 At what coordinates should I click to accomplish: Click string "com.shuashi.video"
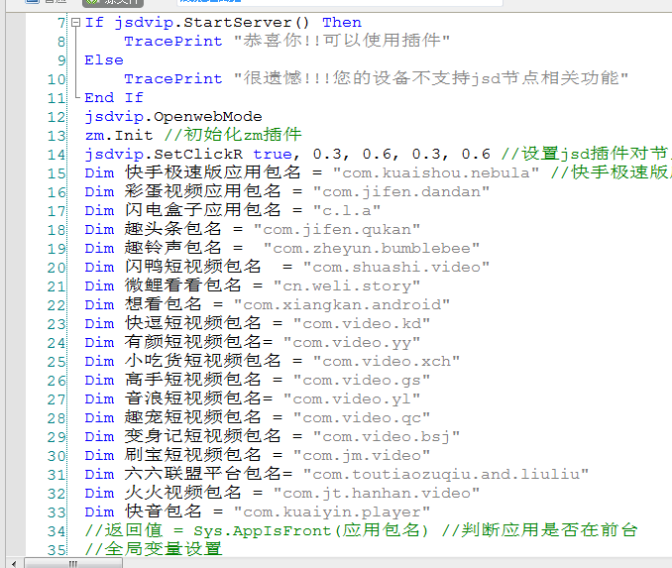[x=396, y=268]
